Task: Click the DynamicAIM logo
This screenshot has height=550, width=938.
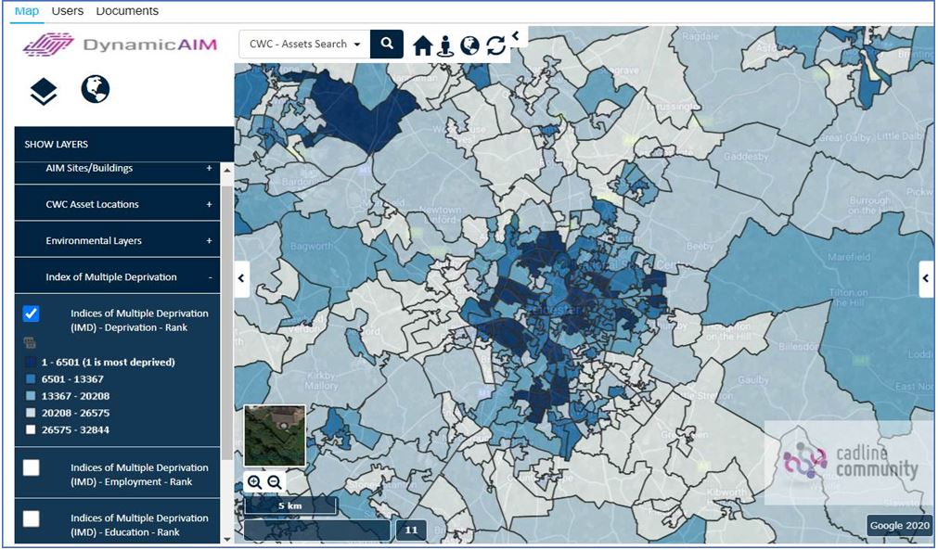Action: pos(121,45)
